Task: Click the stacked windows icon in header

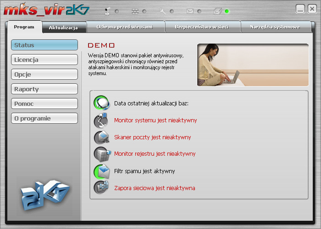Action: [x=218, y=11]
